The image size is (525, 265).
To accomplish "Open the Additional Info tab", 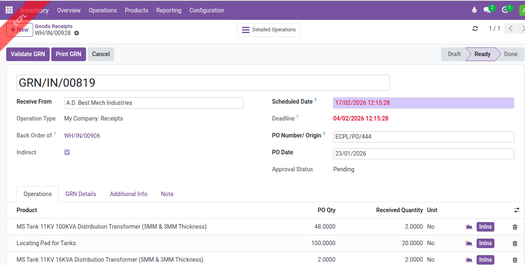I will click(128, 194).
